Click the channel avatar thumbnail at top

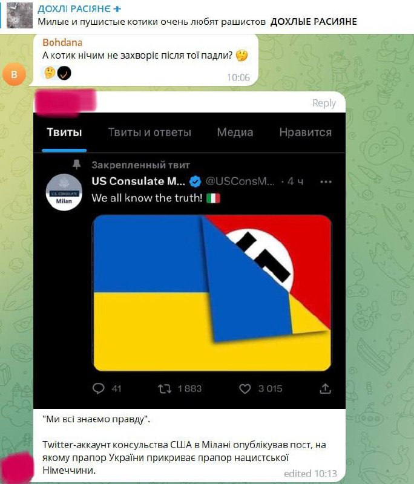tap(20, 15)
